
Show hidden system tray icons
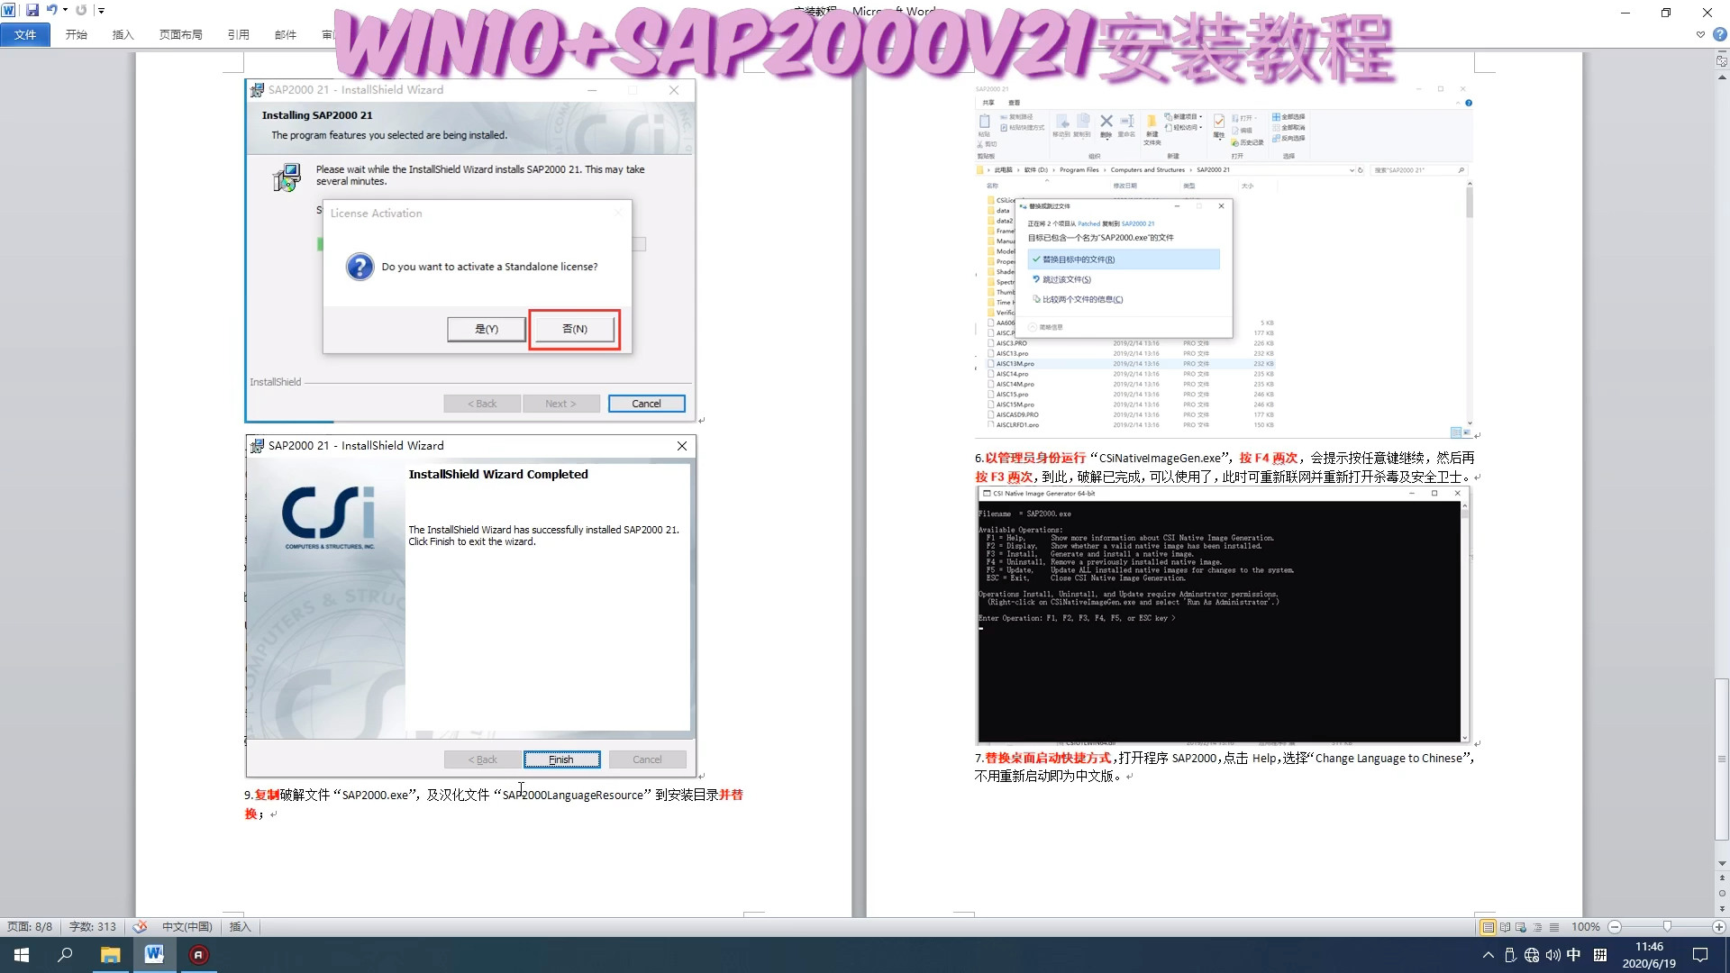click(1488, 955)
